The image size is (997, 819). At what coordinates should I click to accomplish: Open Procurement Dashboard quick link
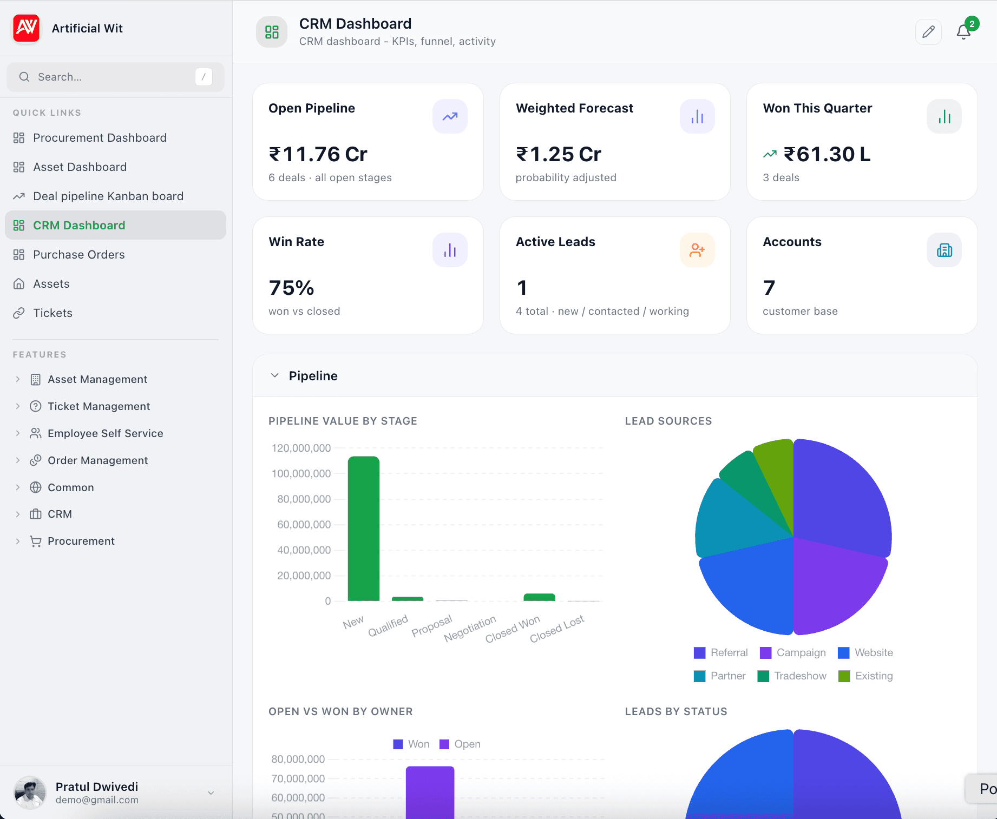click(115, 138)
